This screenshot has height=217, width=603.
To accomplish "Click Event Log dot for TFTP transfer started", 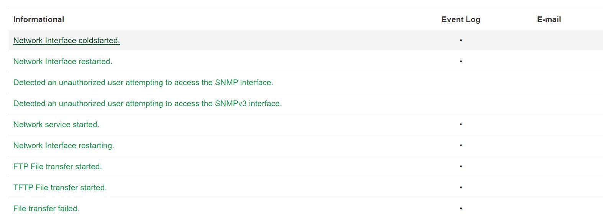I will pyautogui.click(x=461, y=187).
